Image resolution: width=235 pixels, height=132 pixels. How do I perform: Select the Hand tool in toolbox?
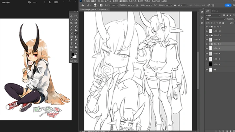[76, 47]
